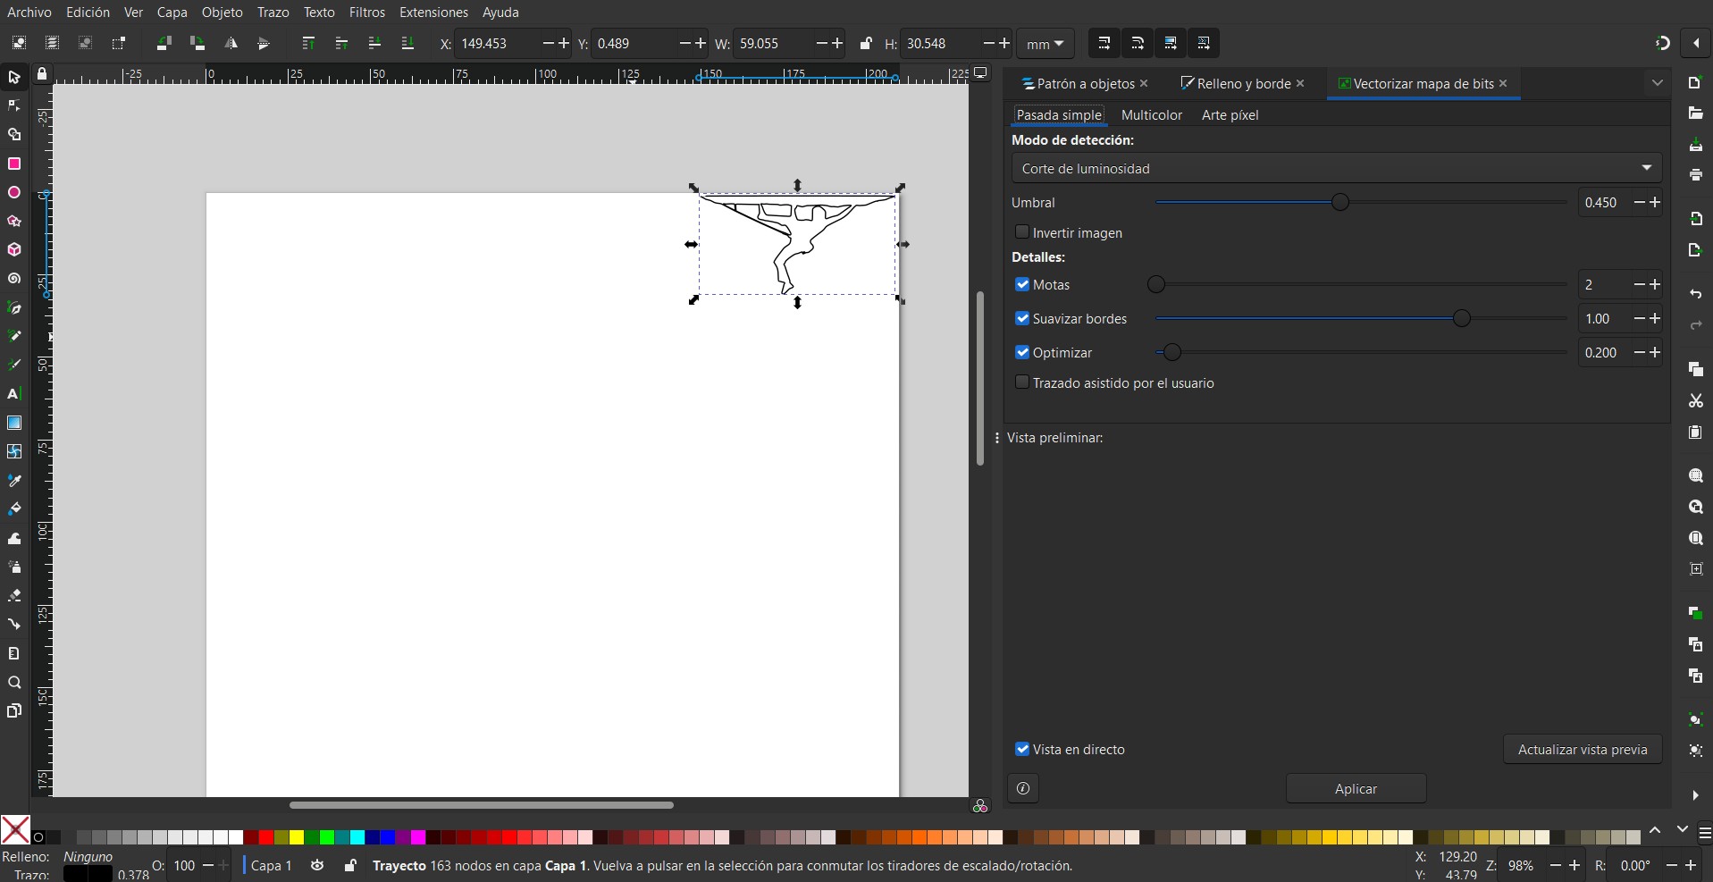This screenshot has width=1713, height=882.
Task: Toggle width/height ratio lock
Action: (x=865, y=43)
